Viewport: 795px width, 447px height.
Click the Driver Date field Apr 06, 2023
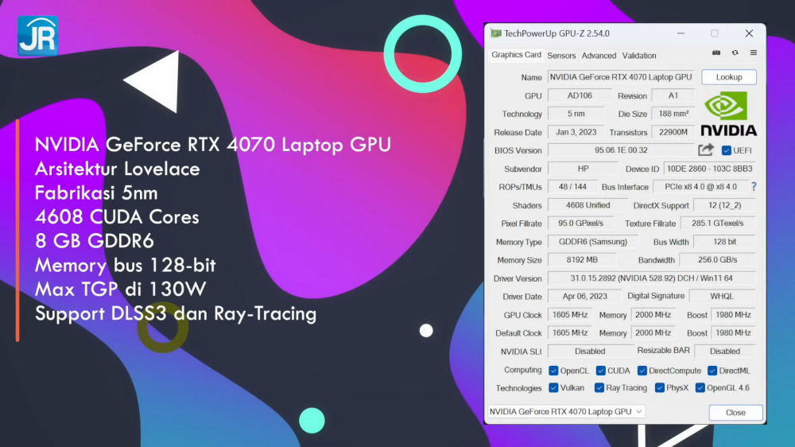584,297
